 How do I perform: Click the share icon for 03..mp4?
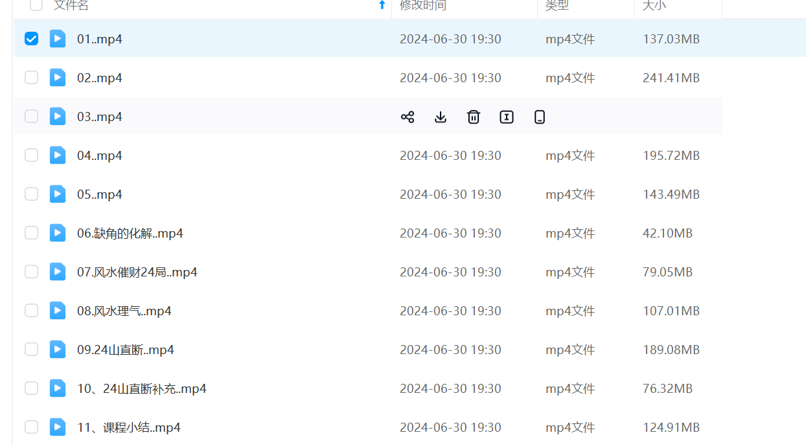click(408, 117)
